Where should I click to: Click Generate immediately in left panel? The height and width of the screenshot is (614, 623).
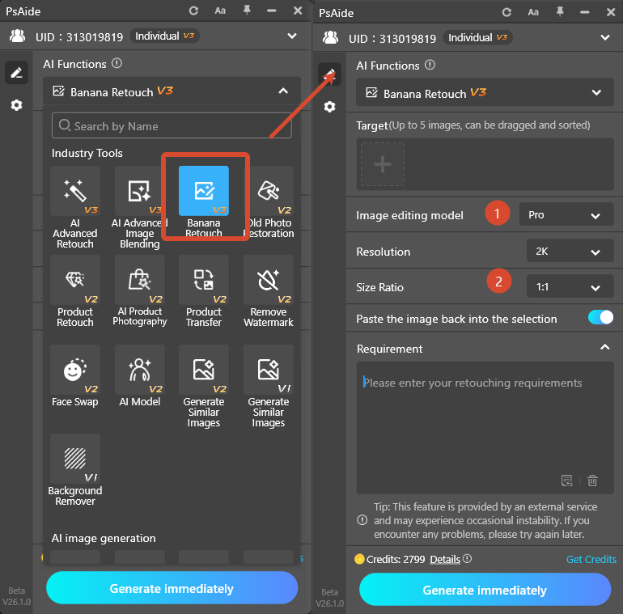pyautogui.click(x=172, y=588)
